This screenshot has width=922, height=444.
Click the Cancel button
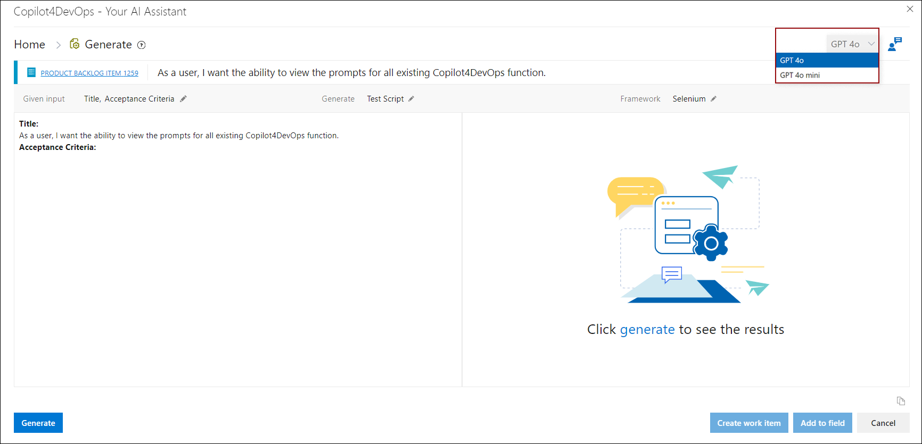883,423
